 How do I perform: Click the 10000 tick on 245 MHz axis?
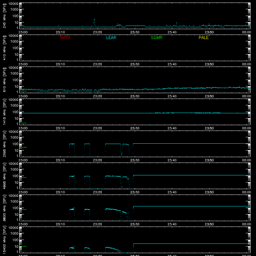pos(13,4)
